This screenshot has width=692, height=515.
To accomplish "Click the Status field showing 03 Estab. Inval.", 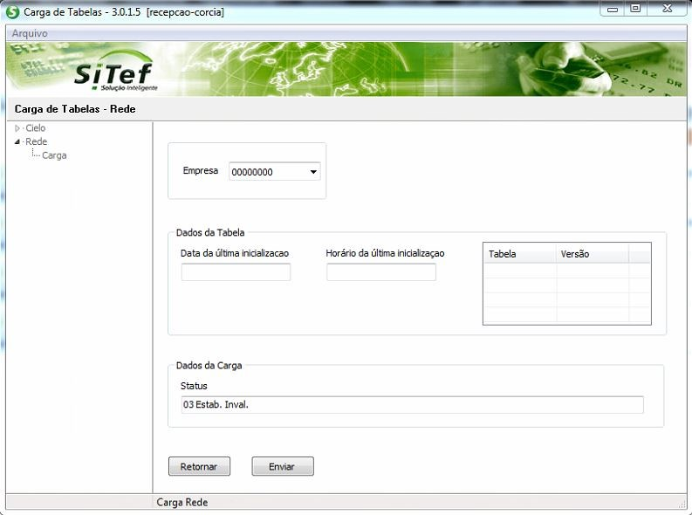I will (412, 405).
